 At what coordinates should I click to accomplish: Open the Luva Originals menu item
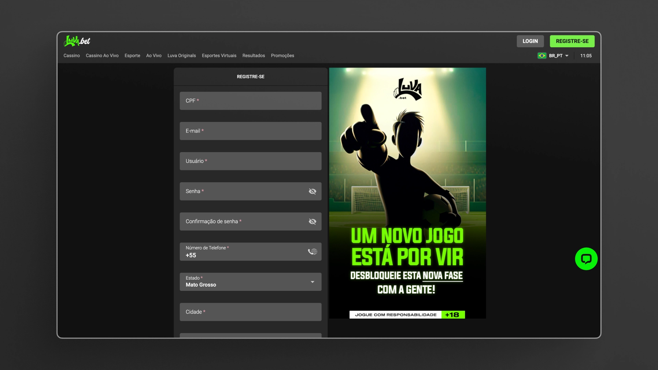[x=181, y=55]
